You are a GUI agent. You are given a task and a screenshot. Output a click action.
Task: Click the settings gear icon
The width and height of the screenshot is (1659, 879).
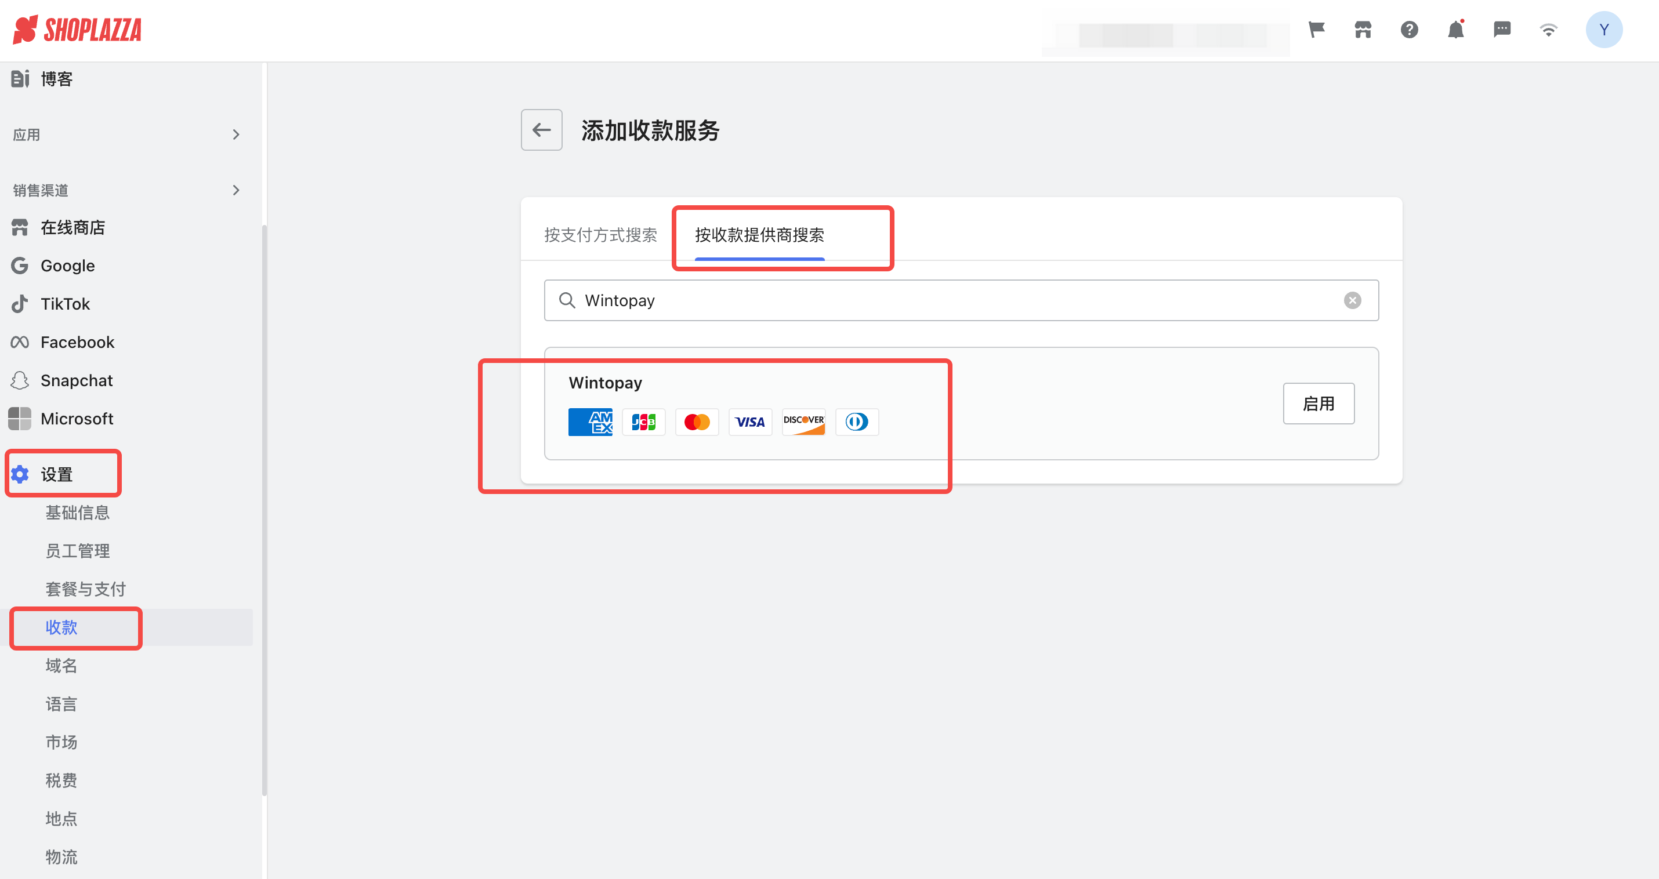tap(20, 474)
